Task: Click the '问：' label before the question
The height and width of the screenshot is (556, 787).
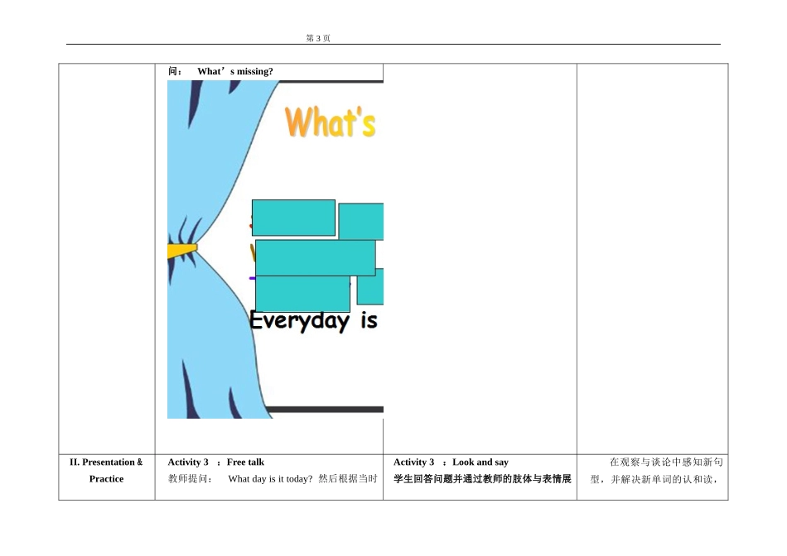Action: click(175, 71)
